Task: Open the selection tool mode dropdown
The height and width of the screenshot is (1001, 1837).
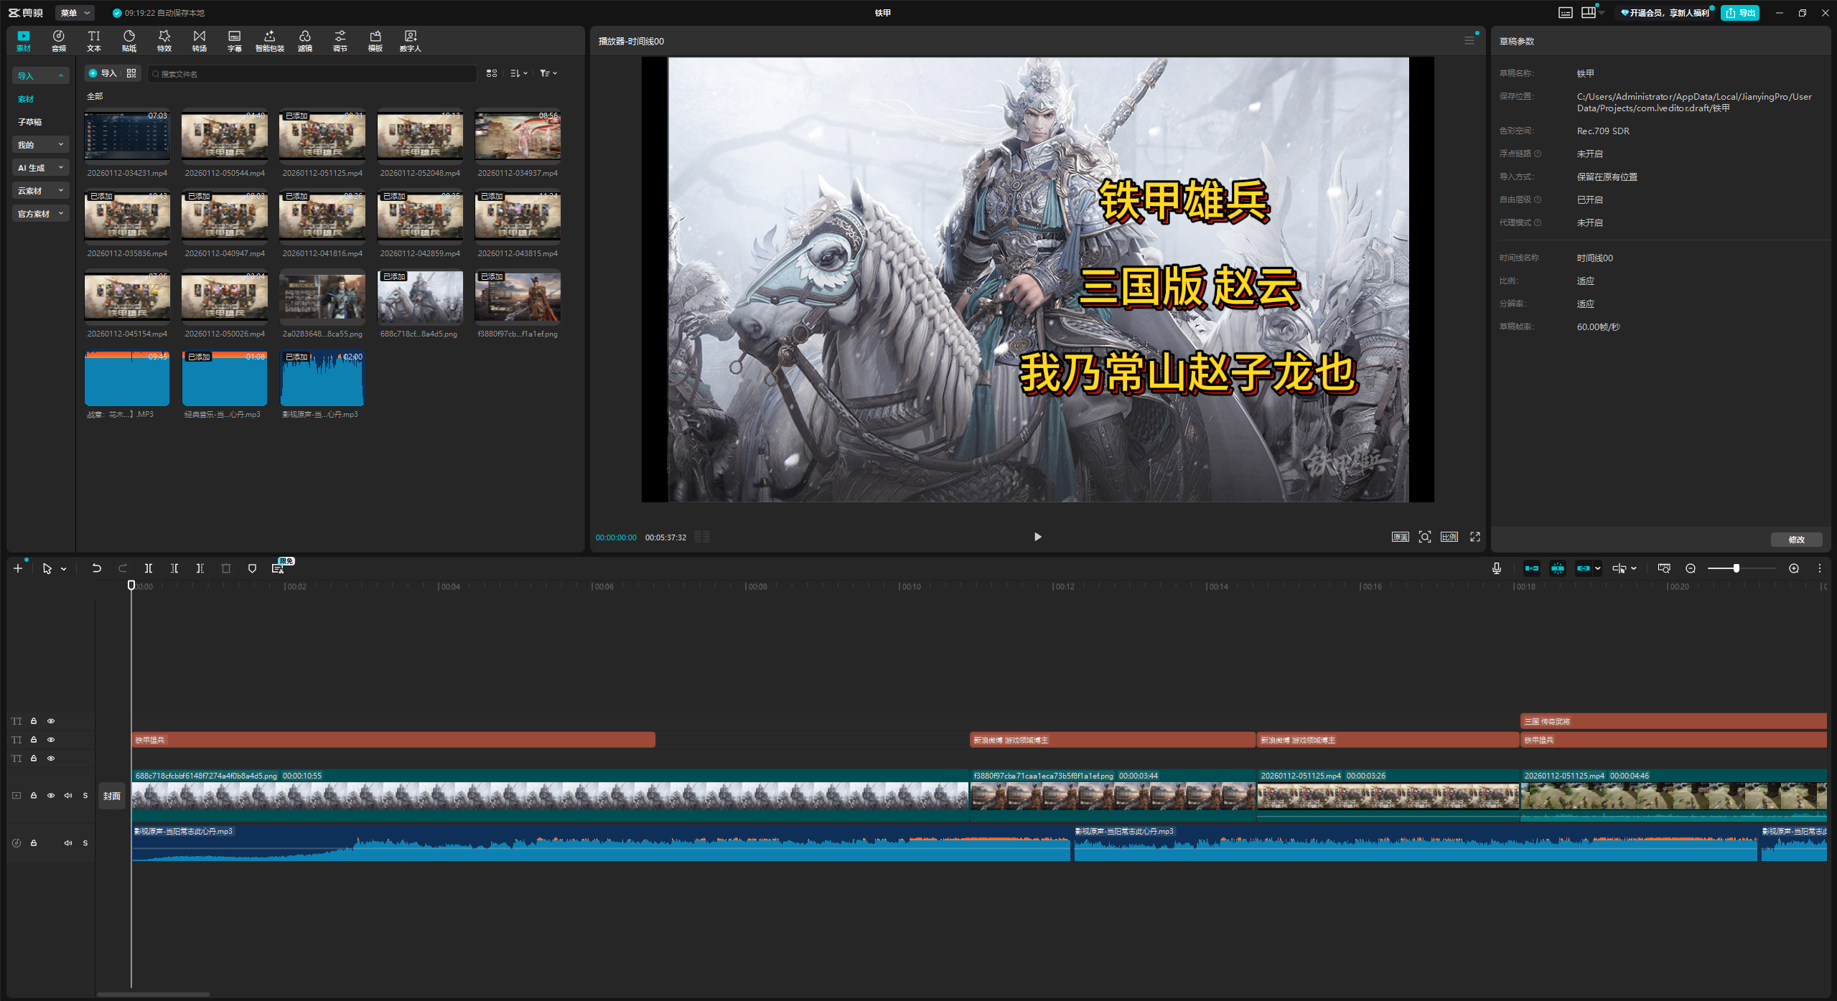Action: click(x=64, y=569)
